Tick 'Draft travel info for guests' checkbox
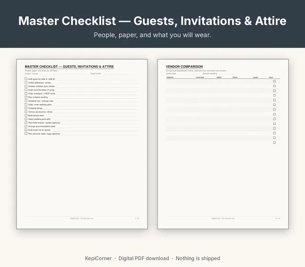 click(x=26, y=130)
